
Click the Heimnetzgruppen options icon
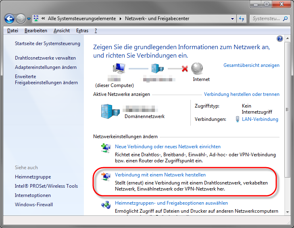106,205
